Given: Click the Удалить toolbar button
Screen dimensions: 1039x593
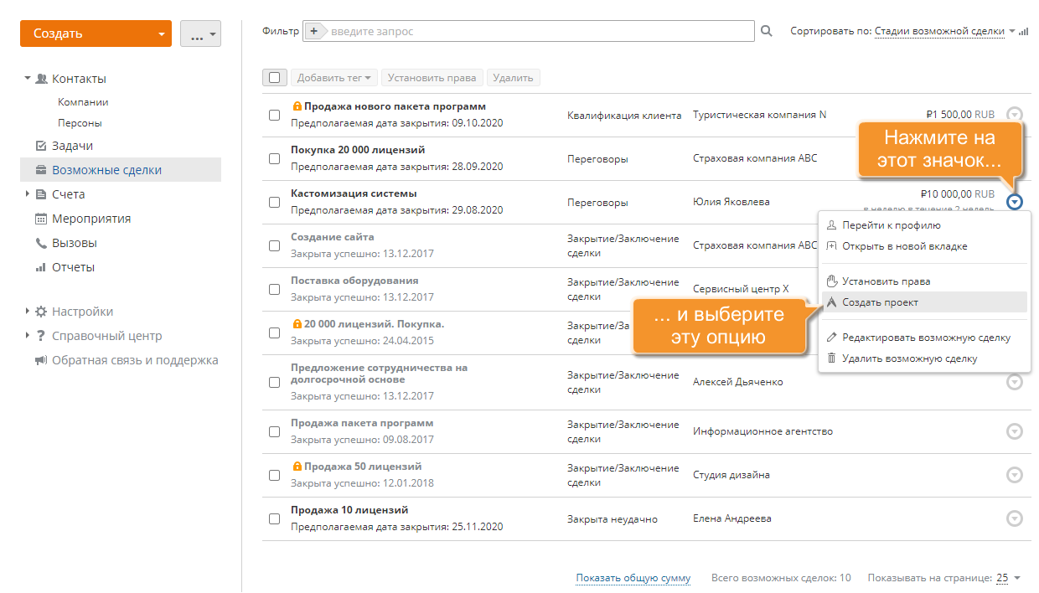Looking at the screenshot, I should click(513, 78).
